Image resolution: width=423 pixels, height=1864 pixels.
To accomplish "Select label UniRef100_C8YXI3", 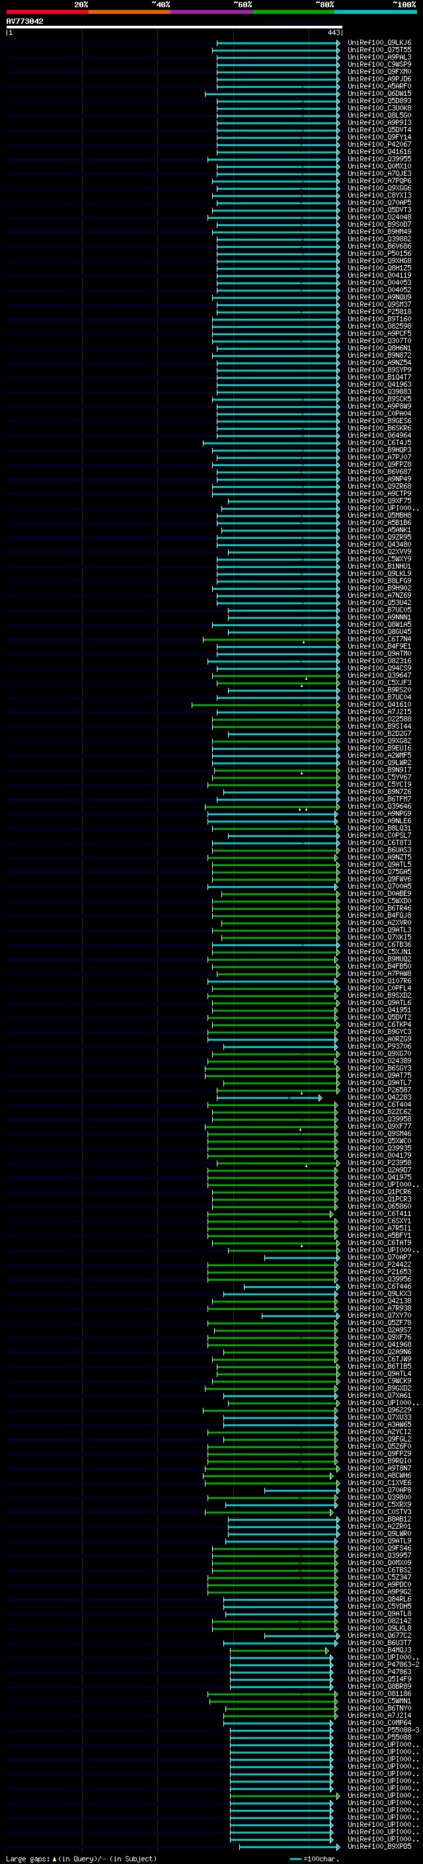I will 379,195.
